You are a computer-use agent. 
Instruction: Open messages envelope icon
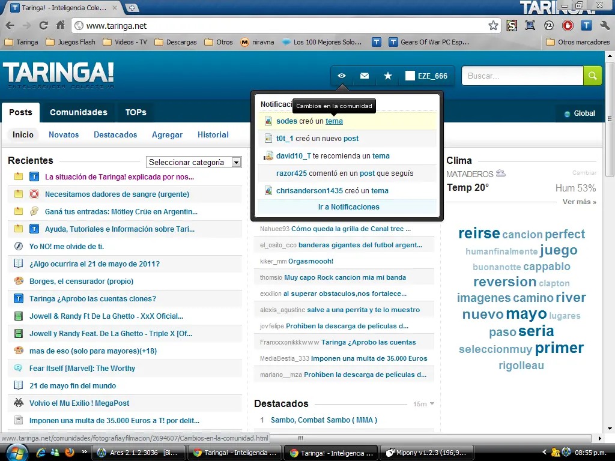tap(365, 76)
